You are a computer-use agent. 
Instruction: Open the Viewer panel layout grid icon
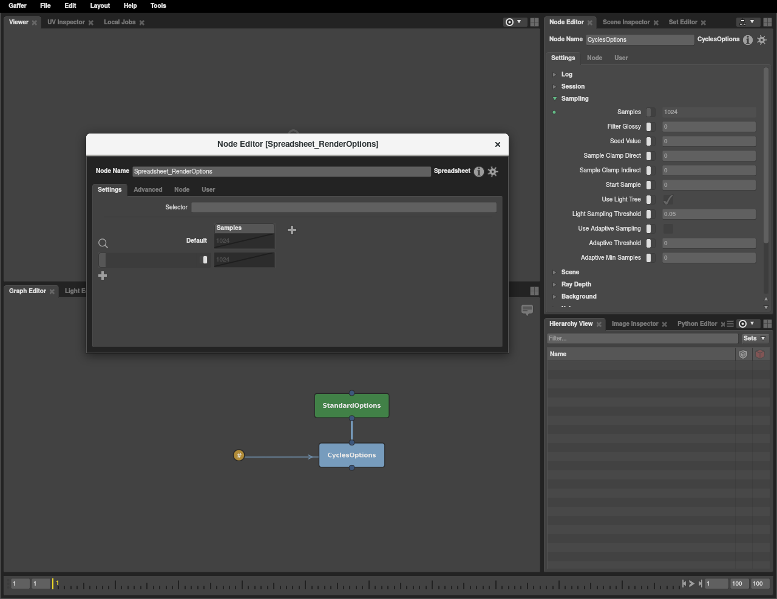[x=534, y=22]
